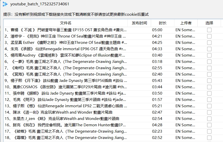Viewport: 223px width, 142px height.
Task: Check the box for row 7《南柯》毛亮
Action: tap(209, 68)
